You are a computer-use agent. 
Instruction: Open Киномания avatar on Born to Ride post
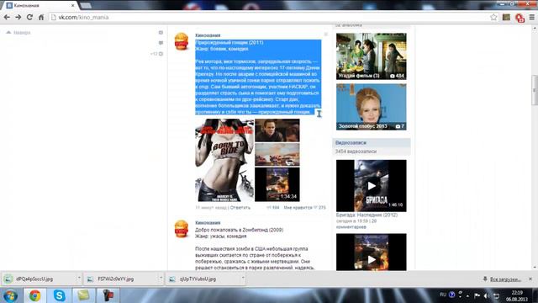tap(182, 41)
